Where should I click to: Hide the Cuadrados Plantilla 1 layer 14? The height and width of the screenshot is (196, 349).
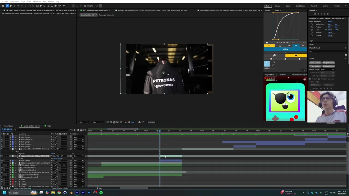pyautogui.click(x=2, y=168)
